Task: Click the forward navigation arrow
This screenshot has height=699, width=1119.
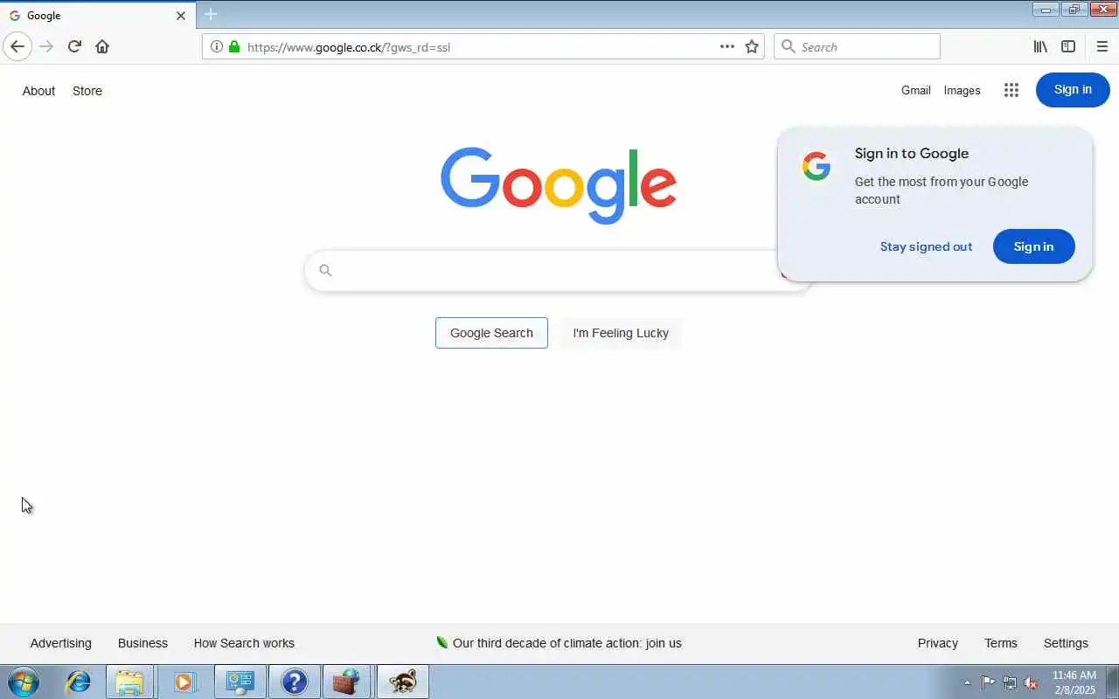Action: tap(46, 46)
